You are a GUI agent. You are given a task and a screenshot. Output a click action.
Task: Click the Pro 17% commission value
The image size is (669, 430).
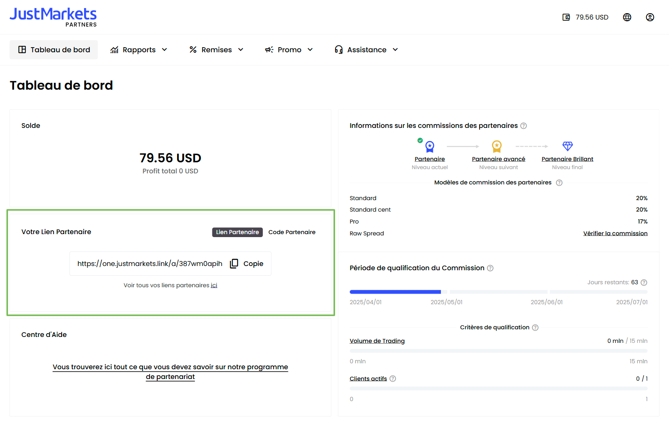point(643,222)
